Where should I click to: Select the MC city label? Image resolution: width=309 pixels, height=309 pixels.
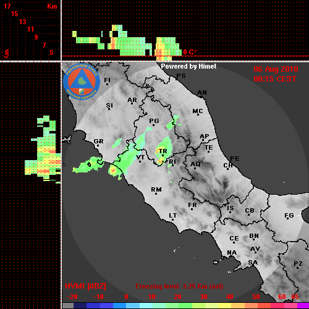tap(198, 111)
